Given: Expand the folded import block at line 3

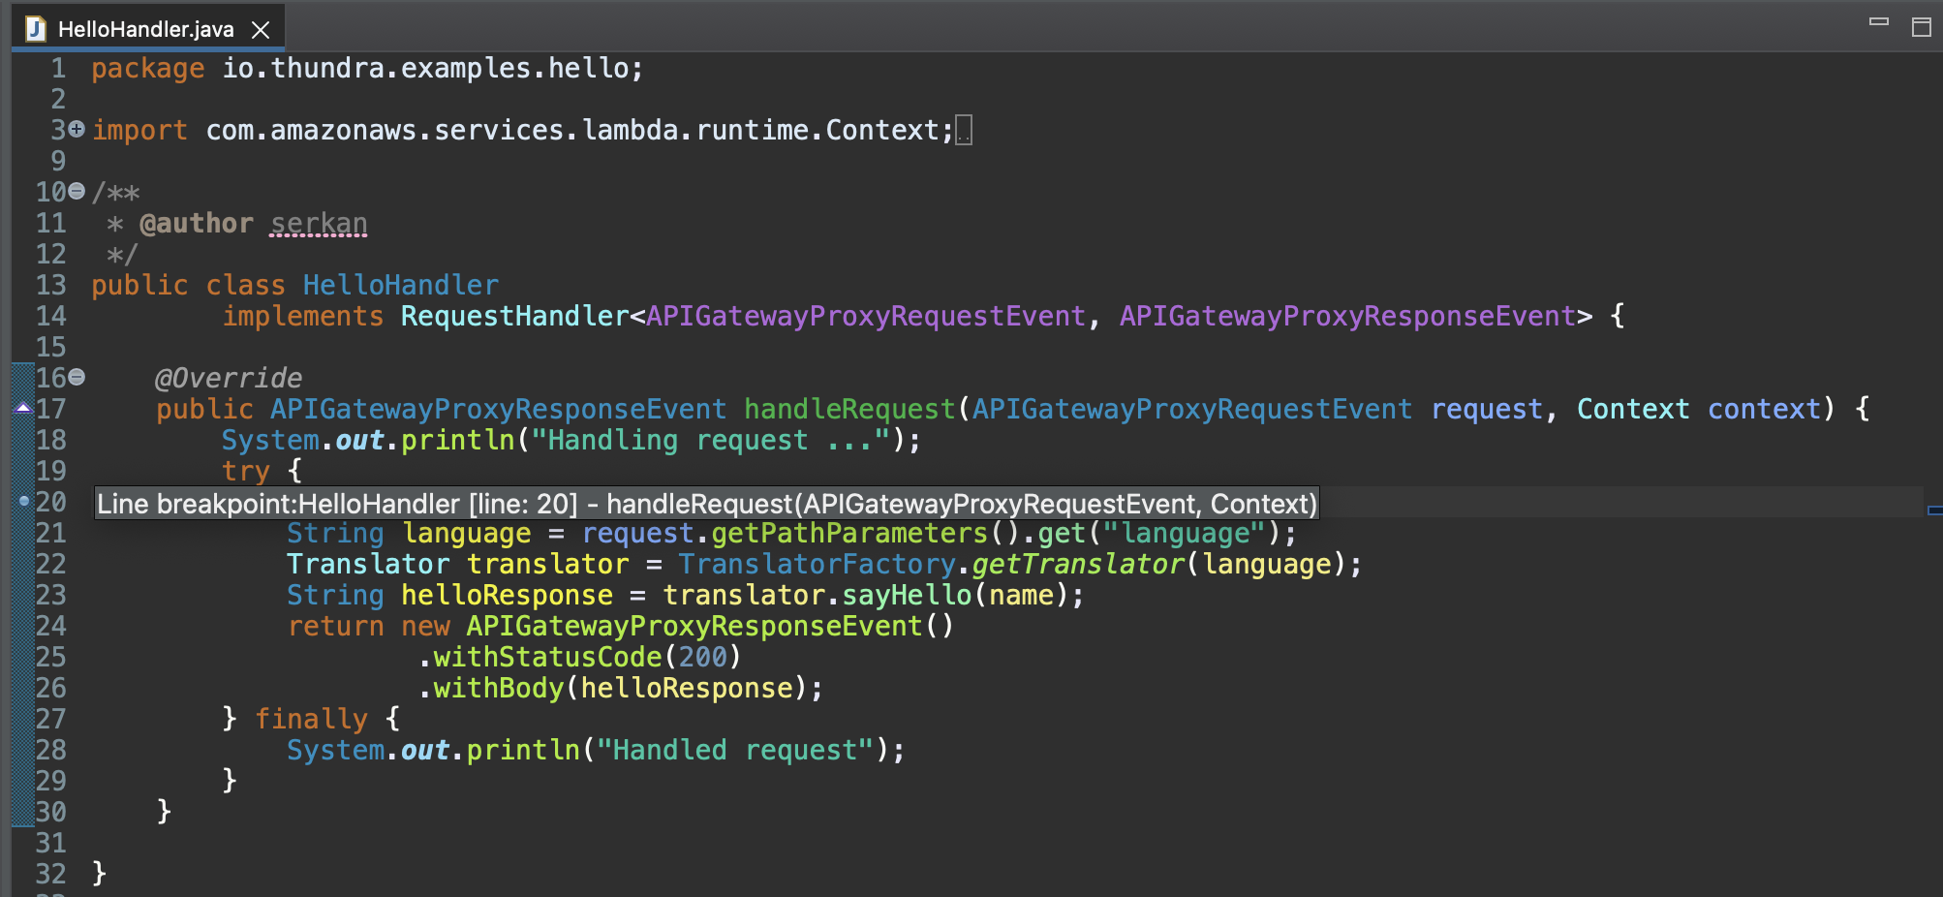Looking at the screenshot, I should coord(77,129).
